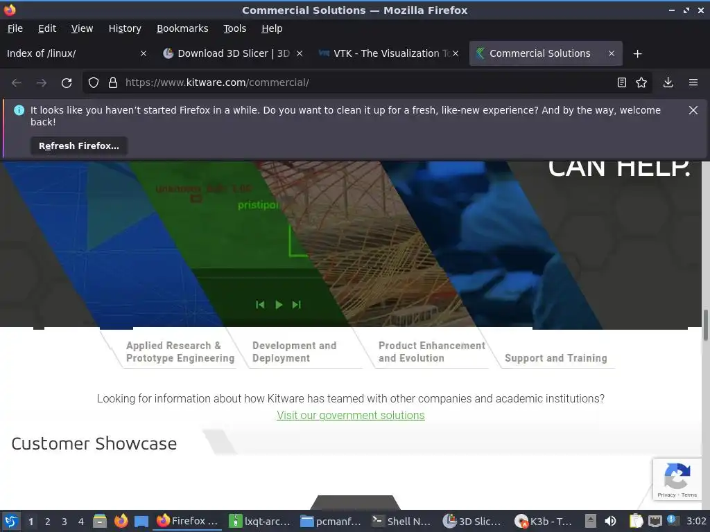Play the slideshow with the play button
Screen dimensions: 710x532
click(279, 305)
